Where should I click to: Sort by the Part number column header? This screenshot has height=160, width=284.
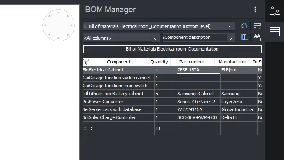coord(192,62)
